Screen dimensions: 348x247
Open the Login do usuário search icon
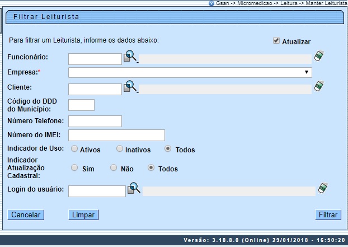(x=134, y=189)
